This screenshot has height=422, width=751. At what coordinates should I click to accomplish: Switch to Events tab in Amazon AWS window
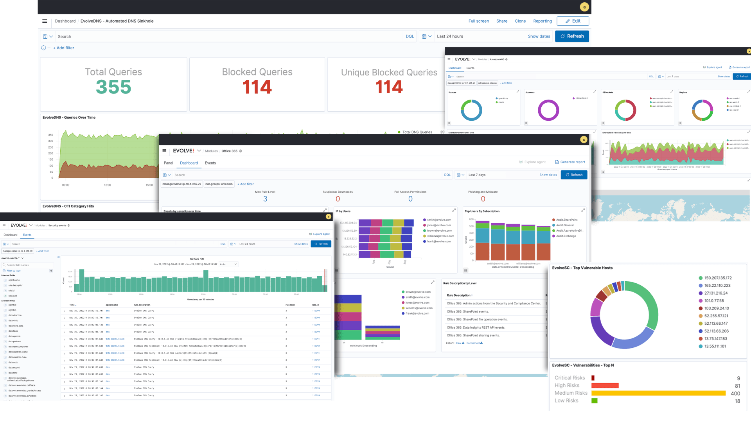pos(470,68)
